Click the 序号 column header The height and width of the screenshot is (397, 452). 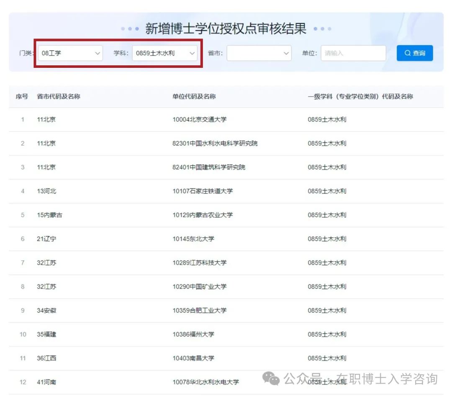(22, 96)
